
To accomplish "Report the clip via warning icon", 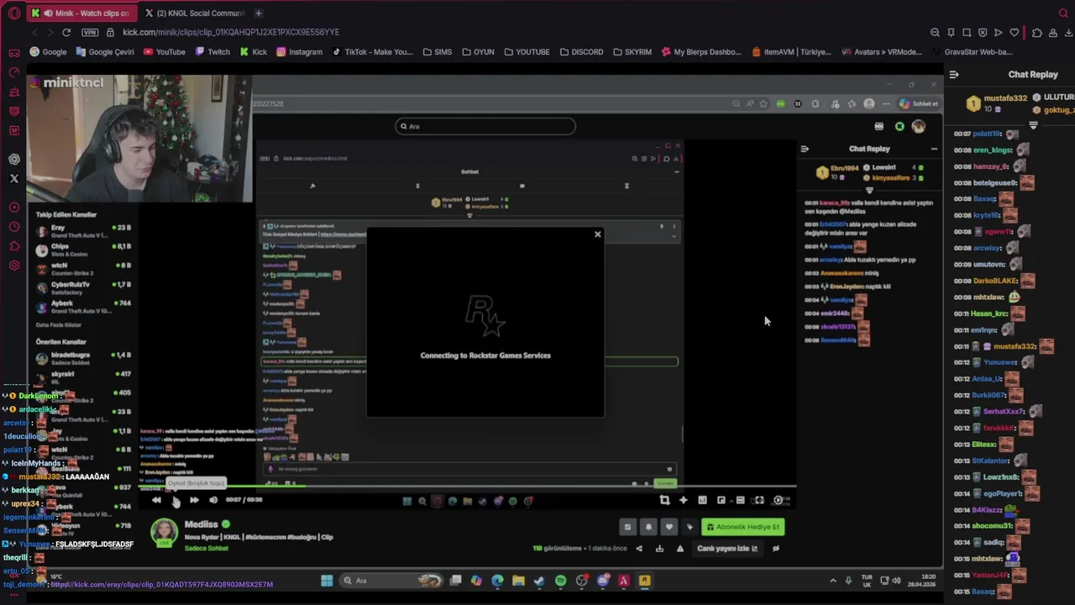I will [680, 549].
